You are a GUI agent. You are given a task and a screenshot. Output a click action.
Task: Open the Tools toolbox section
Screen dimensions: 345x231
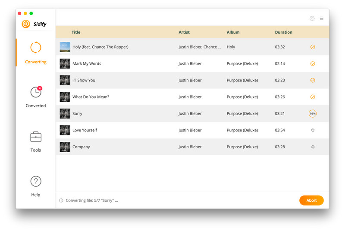tap(36, 142)
